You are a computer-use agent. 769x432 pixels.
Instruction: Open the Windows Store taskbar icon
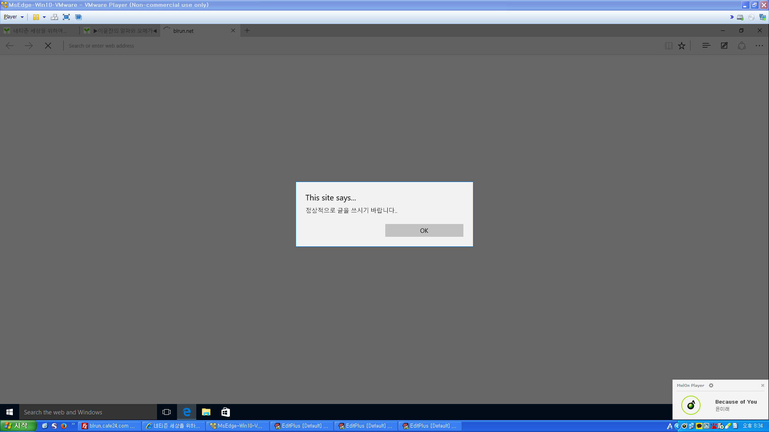point(225,412)
